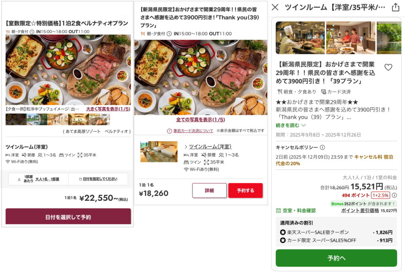The width and height of the screenshot is (405, 274).
Task: Open 全ての写真を表示(1/5) link
Action: [201, 120]
